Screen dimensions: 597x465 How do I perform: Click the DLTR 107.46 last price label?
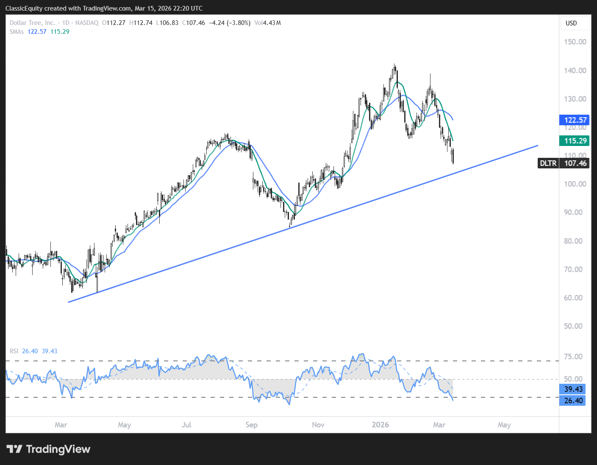click(x=564, y=163)
